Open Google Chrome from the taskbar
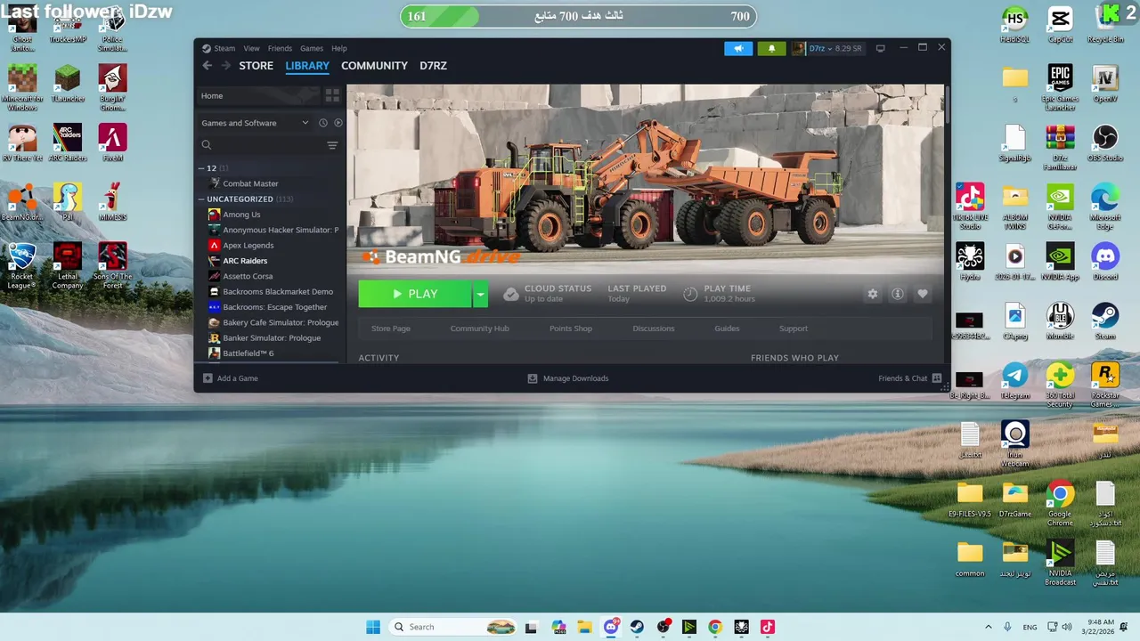 point(715,627)
